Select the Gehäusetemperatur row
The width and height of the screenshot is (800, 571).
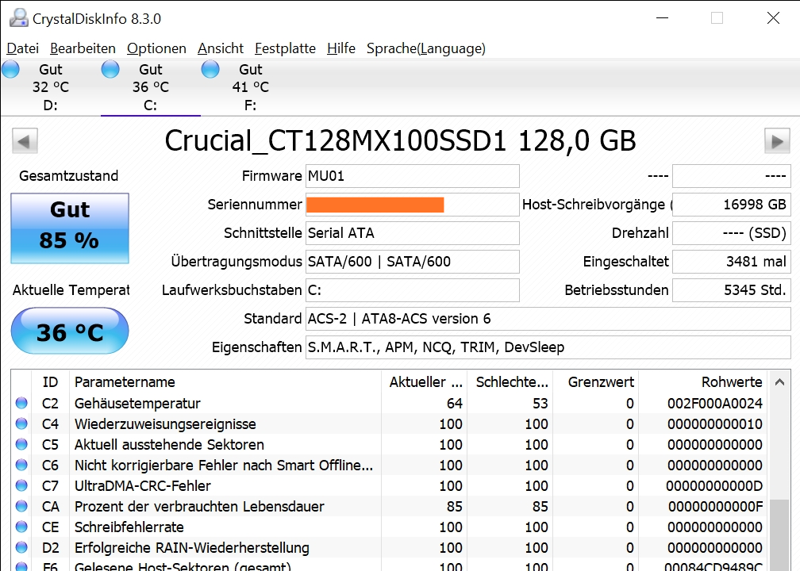pos(389,403)
